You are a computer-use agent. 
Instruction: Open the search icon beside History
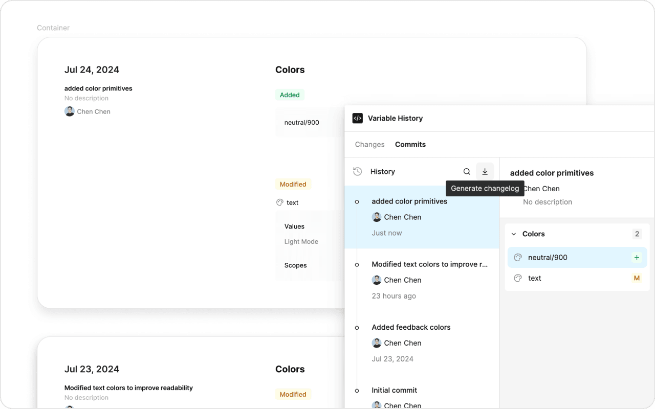[x=467, y=172]
